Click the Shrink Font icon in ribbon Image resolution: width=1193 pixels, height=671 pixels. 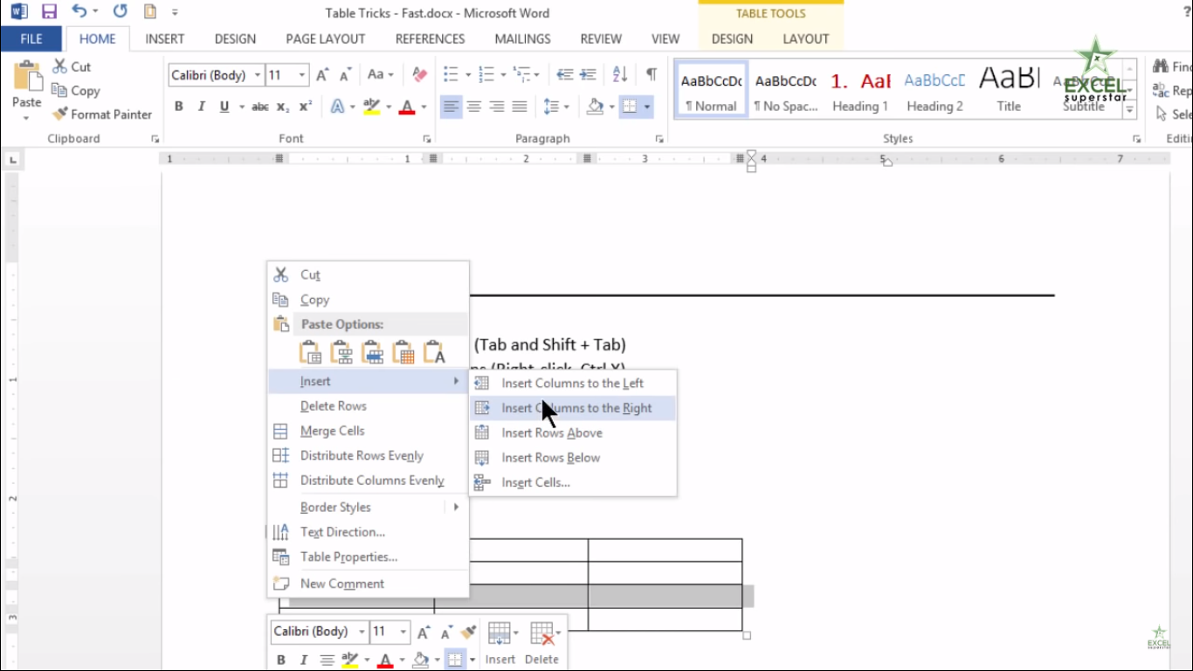point(345,75)
